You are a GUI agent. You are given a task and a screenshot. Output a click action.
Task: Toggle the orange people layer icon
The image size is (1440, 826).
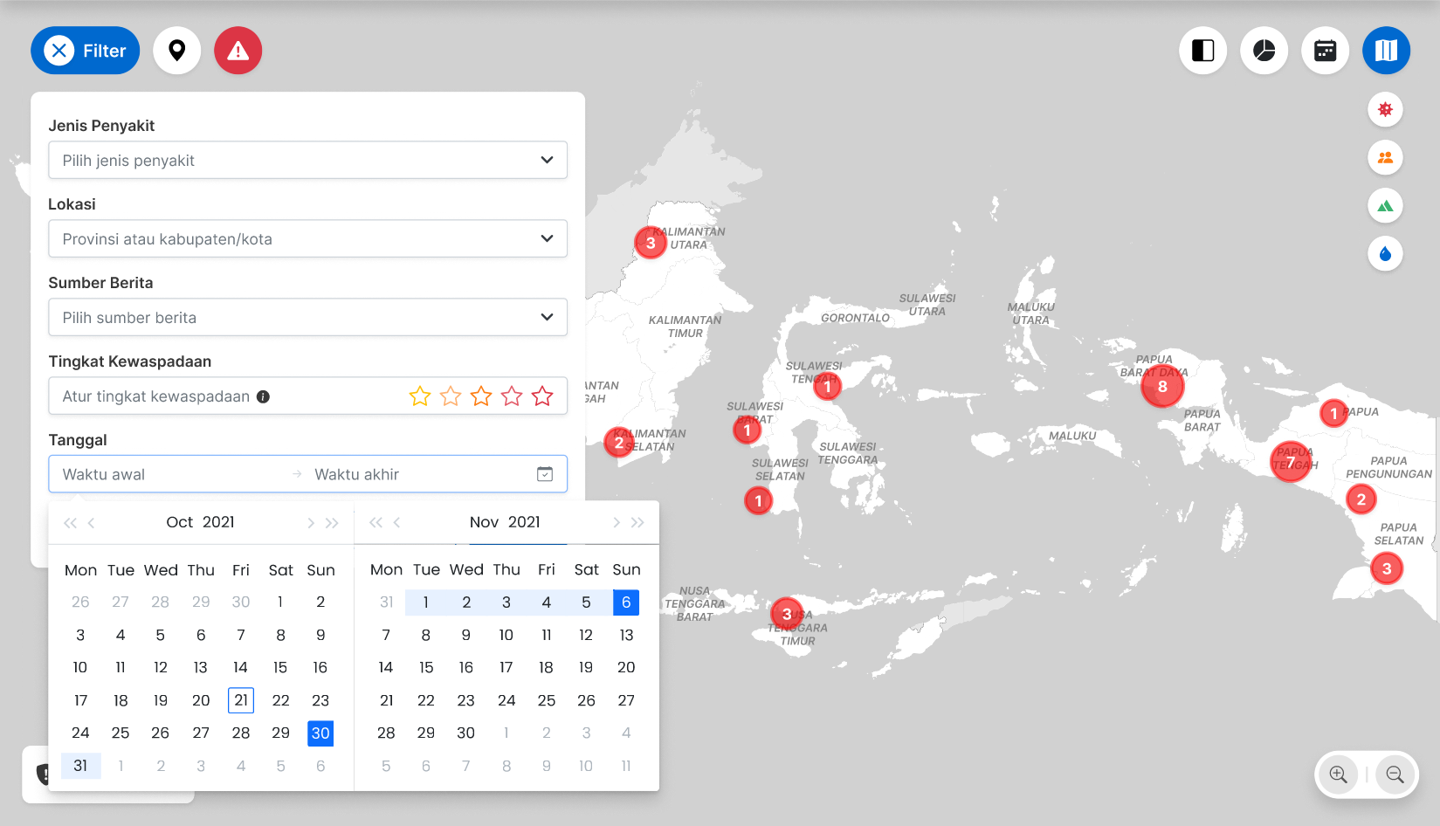pos(1385,158)
